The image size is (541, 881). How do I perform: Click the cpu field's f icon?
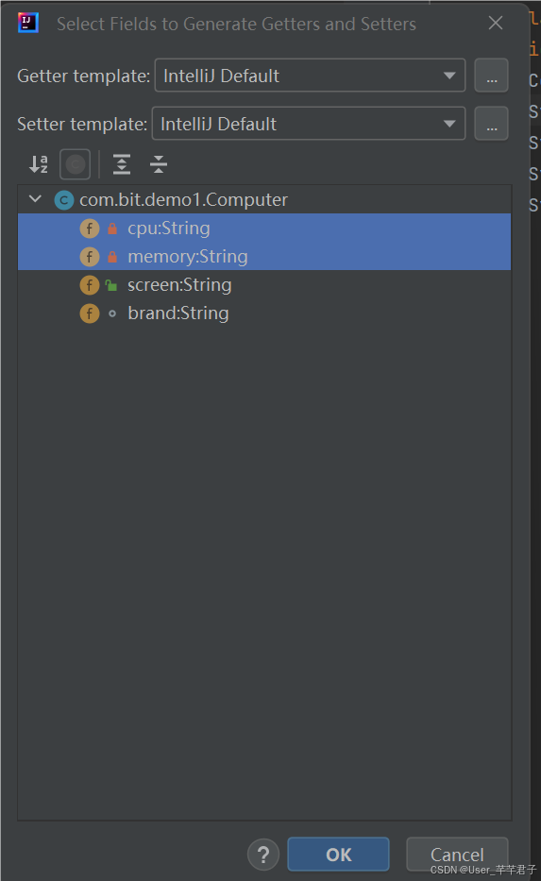tap(90, 229)
